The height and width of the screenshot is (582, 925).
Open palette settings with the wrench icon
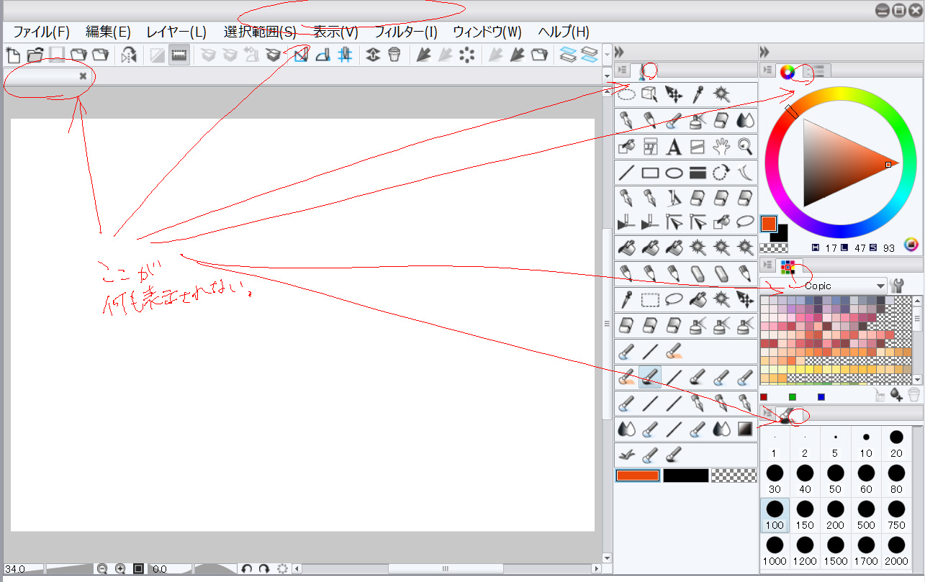coord(898,286)
